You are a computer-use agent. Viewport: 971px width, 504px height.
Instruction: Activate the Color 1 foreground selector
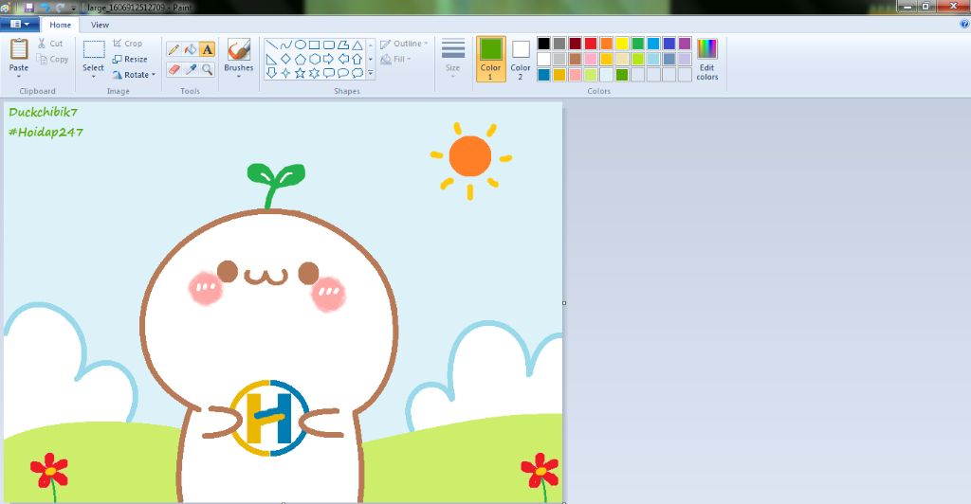490,59
